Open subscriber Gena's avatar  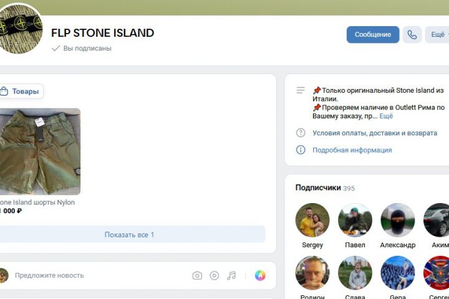click(x=398, y=273)
